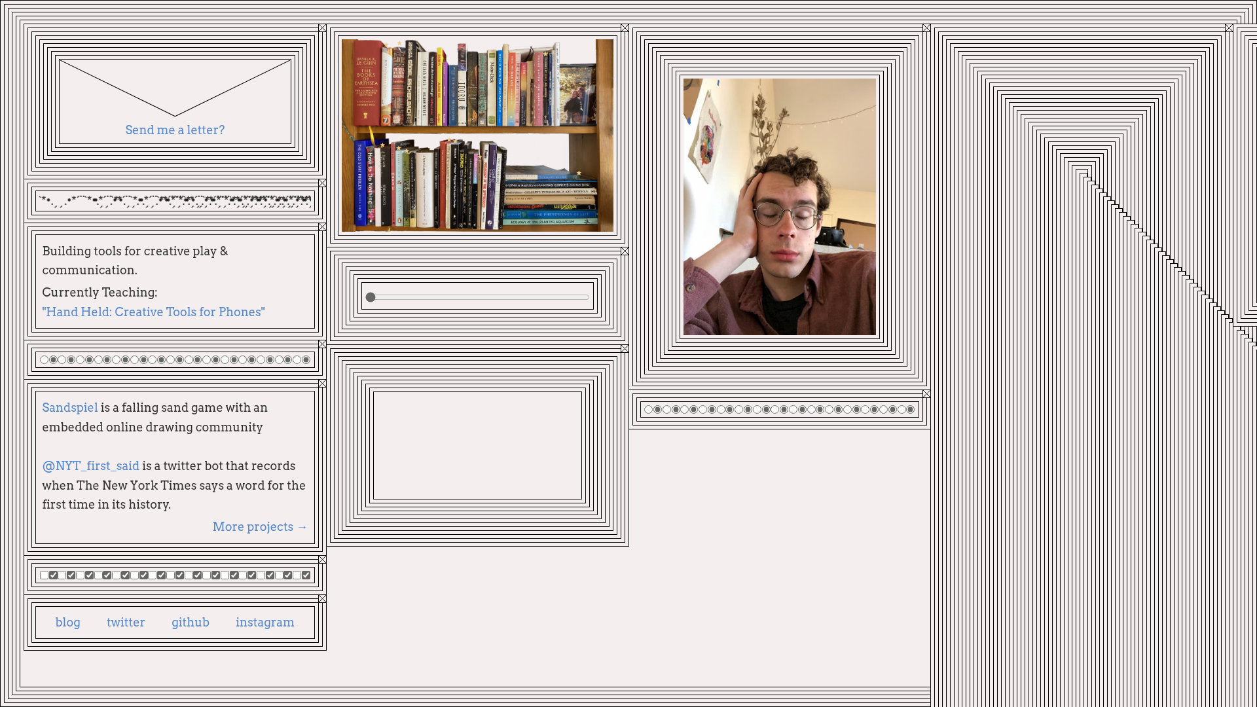This screenshot has width=1257, height=707.
Task: Uncheck the last checkbox in the checkbox row
Action: [306, 575]
